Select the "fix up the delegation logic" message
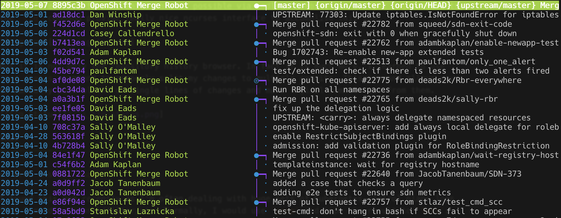The image size is (561, 218). (x=336, y=108)
